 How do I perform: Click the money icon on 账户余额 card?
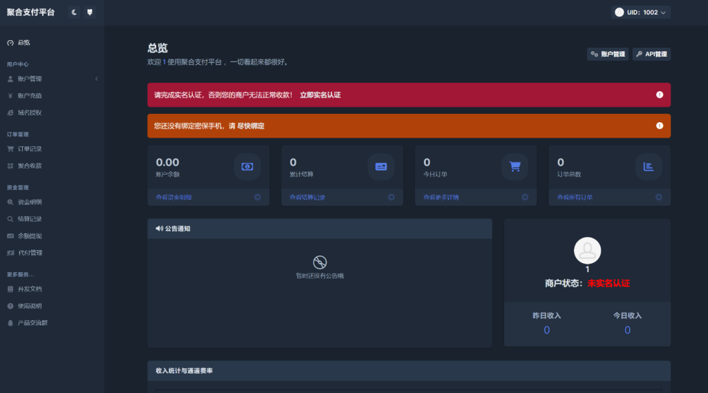(x=247, y=166)
